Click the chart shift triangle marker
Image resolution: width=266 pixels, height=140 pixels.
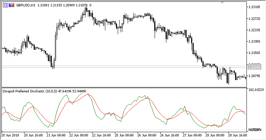[222, 2]
